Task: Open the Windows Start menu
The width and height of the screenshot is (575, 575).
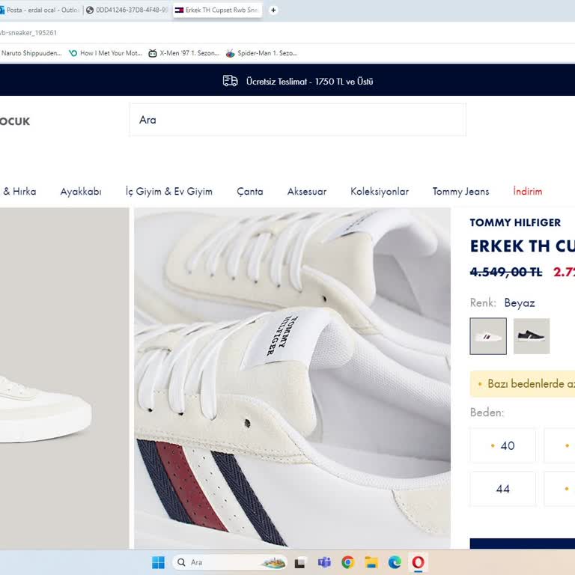Action: click(x=159, y=562)
